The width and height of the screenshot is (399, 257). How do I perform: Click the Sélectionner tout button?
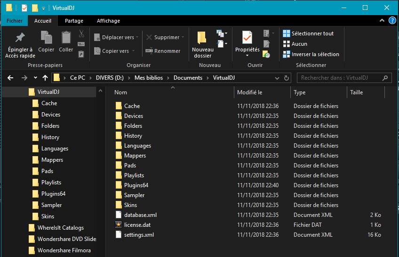(308, 33)
